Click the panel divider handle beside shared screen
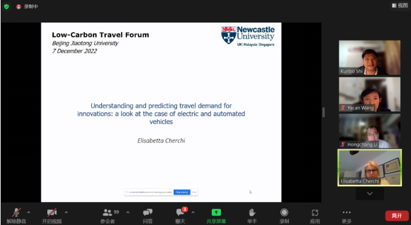The width and height of the screenshot is (411, 225). coord(324,112)
